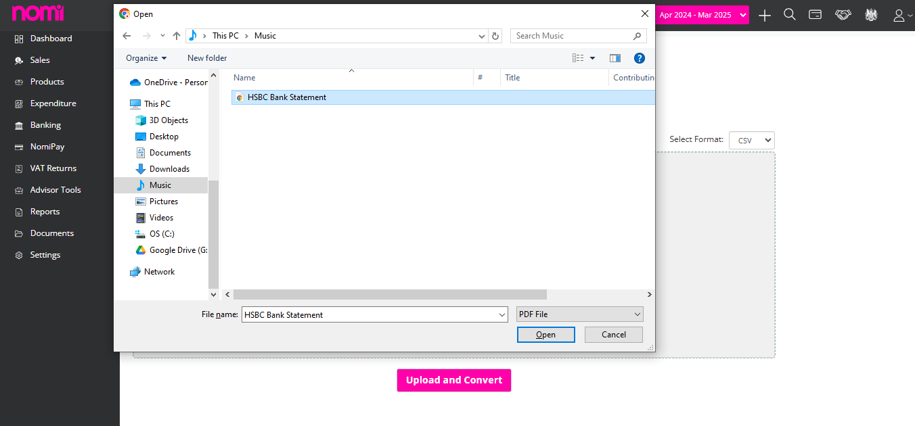Click the Open button in the dialog
The image size is (915, 426).
(545, 335)
